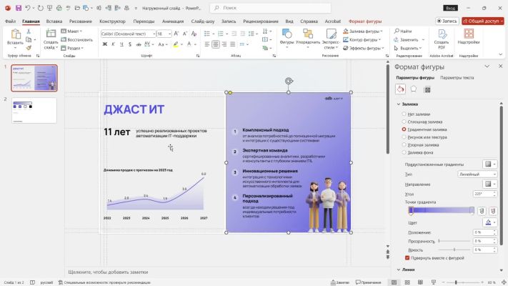The height and width of the screenshot is (286, 508).
Task: Click the Общий доступ share button
Action: click(x=483, y=21)
